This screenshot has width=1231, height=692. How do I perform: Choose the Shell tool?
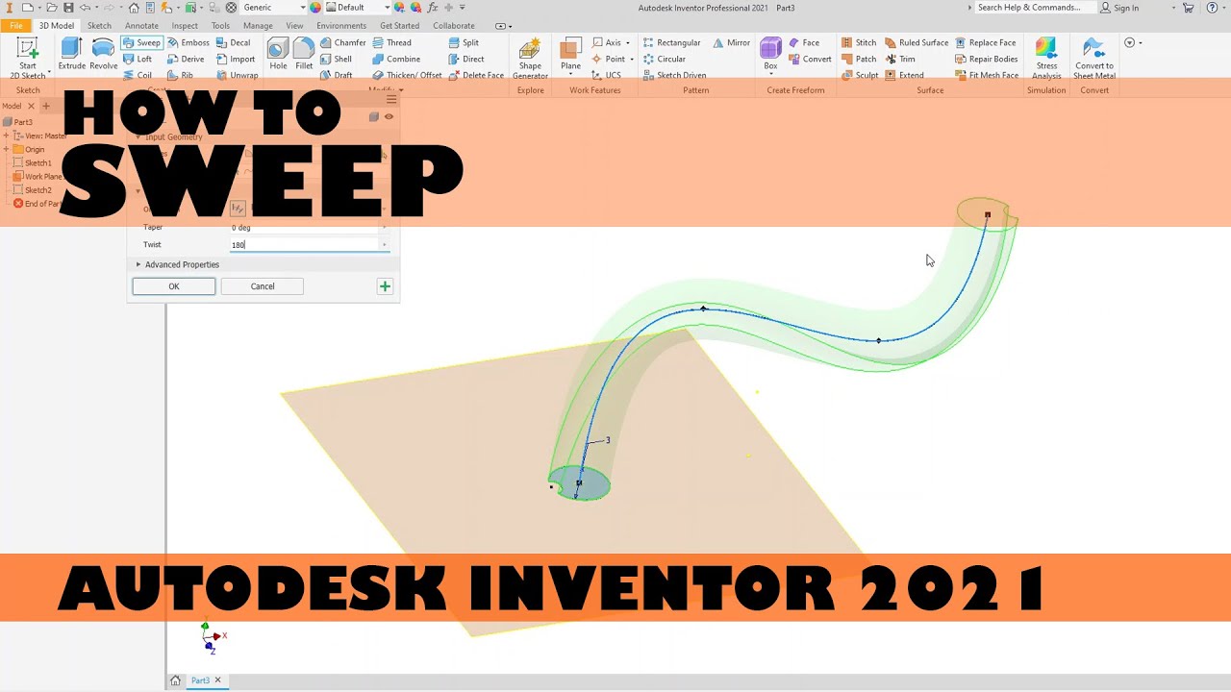coord(336,59)
